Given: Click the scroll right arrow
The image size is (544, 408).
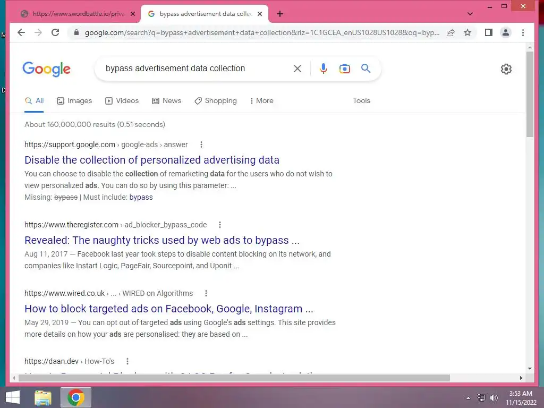Looking at the screenshot, I should [x=521, y=378].
